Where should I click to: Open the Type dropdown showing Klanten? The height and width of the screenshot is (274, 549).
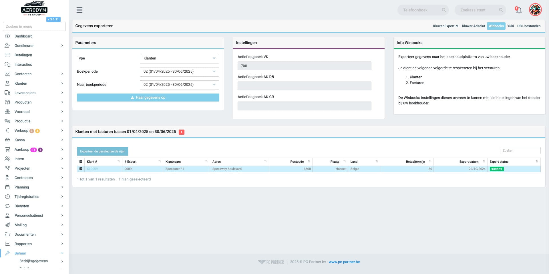click(x=179, y=58)
